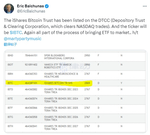Click the 翻译帖子 translate post link

click(x=10, y=44)
